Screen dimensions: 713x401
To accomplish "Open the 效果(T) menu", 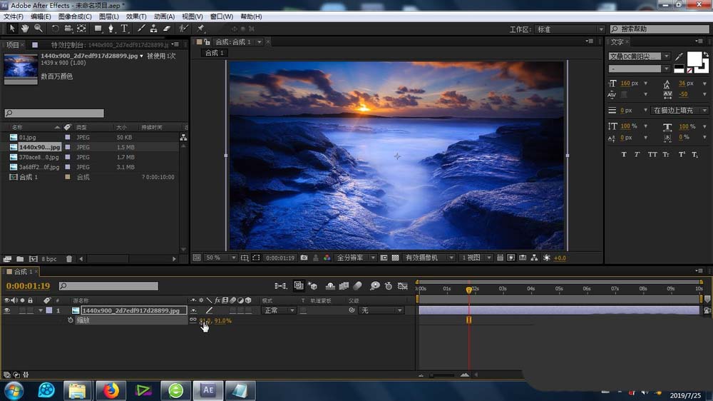I will click(135, 16).
